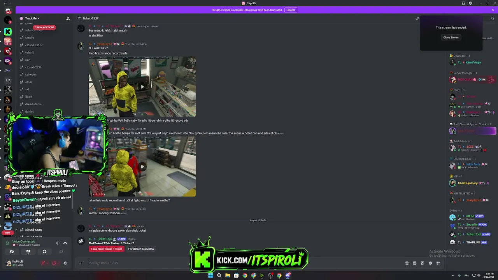Open voice noise suppression waveform icon

pos(58,243)
